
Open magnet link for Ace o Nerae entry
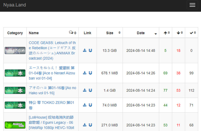pyautogui.click(x=90, y=73)
